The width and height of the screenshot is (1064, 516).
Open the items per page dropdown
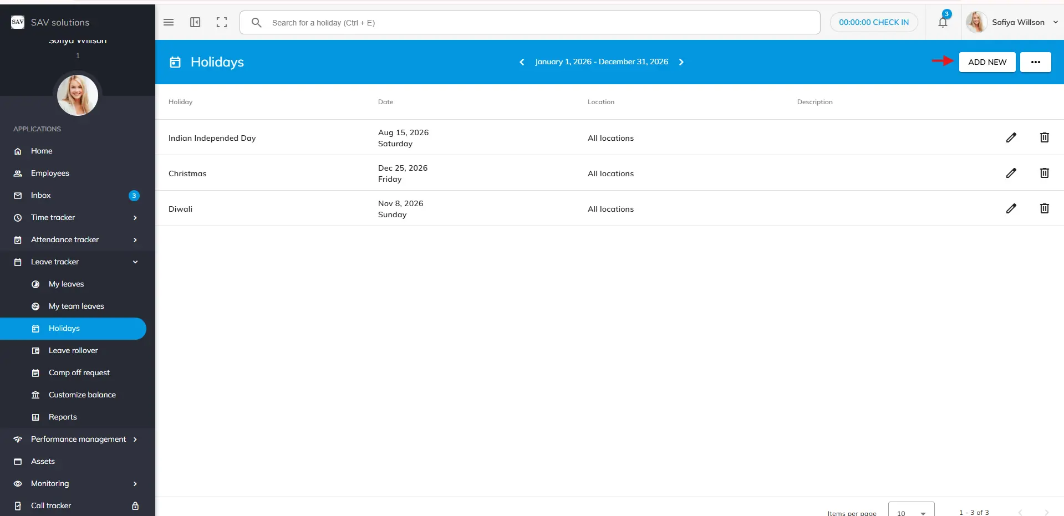point(911,512)
